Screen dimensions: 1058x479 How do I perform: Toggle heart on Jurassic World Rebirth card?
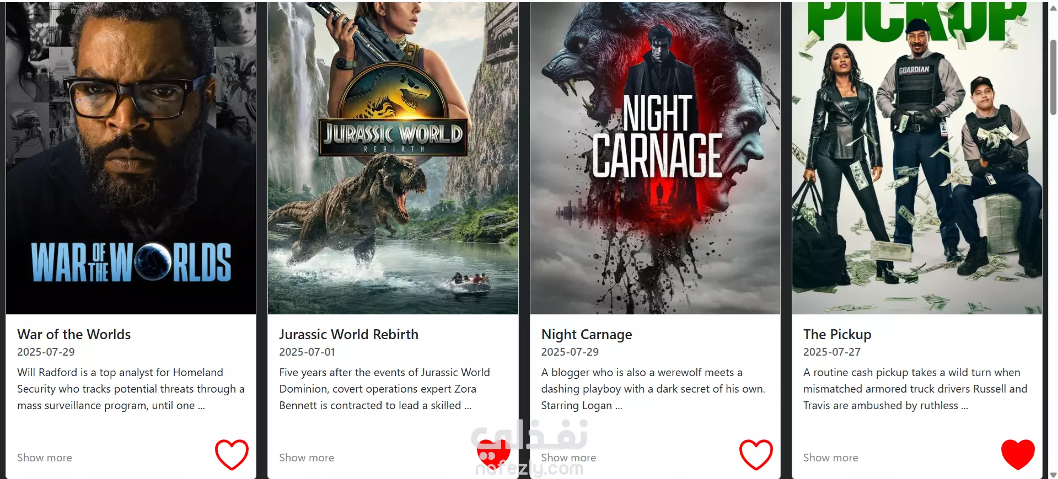click(493, 455)
